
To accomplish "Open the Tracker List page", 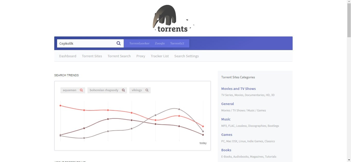I will (x=160, y=56).
